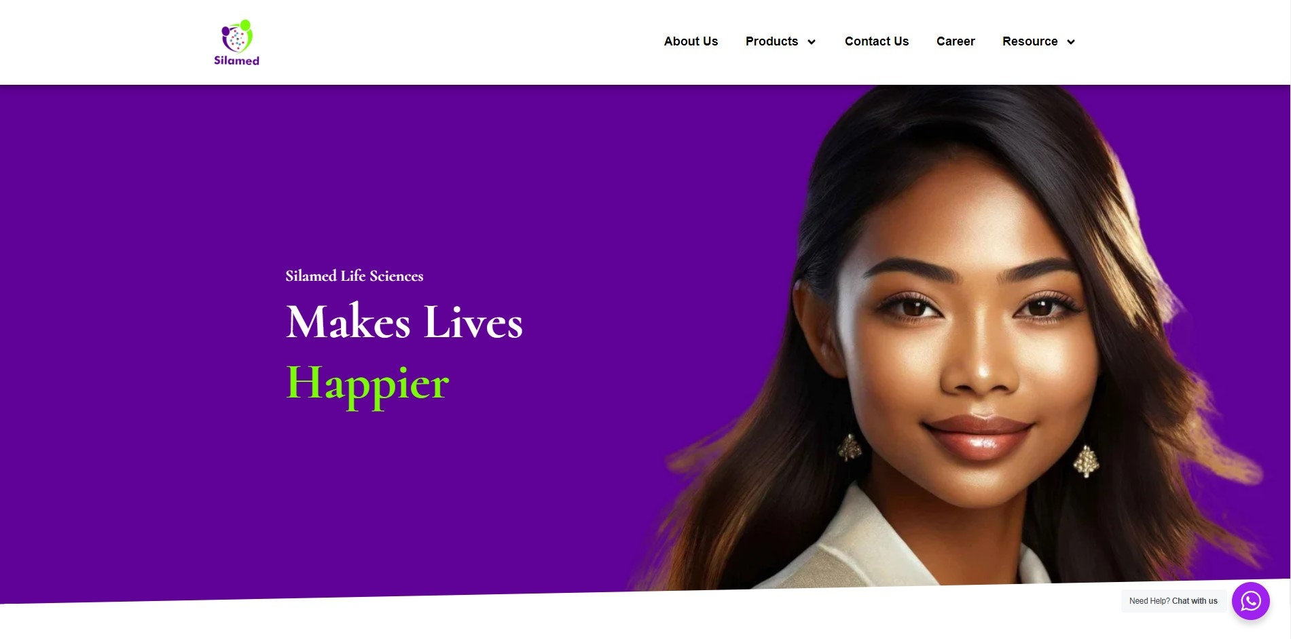Select the Products menu label
The height and width of the screenshot is (639, 1291).
tap(771, 41)
